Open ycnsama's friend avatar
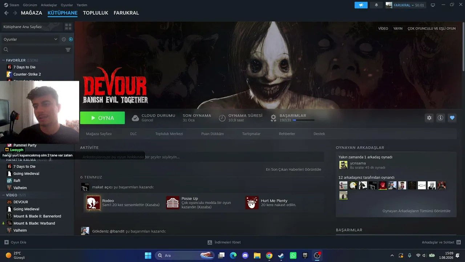 pos(343,165)
